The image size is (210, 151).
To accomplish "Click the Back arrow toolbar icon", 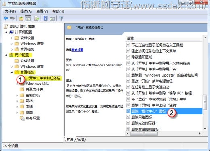I will click(x=6, y=18).
